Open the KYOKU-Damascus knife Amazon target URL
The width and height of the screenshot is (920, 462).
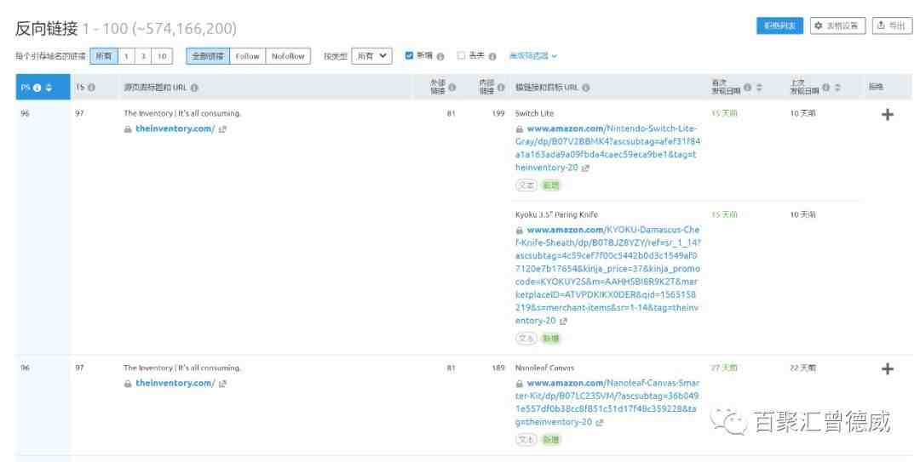608,275
